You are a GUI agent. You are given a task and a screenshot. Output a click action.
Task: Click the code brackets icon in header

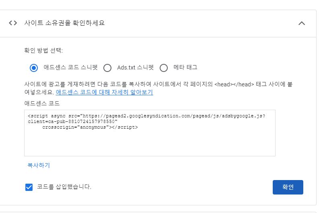coord(13,23)
